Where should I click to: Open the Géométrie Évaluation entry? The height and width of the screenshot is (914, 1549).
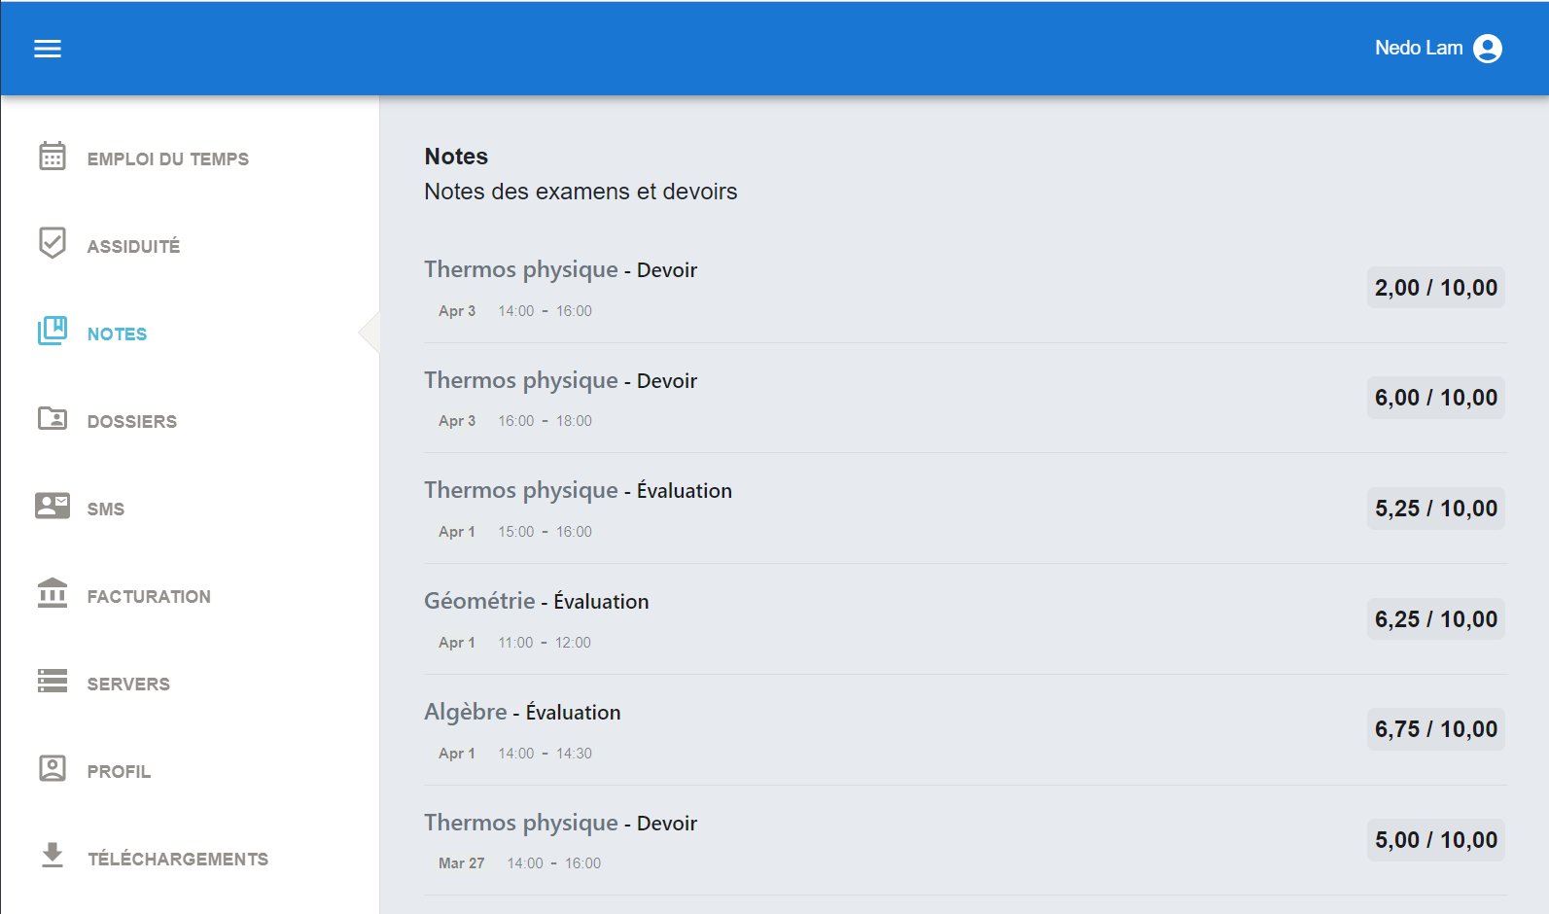(x=536, y=602)
